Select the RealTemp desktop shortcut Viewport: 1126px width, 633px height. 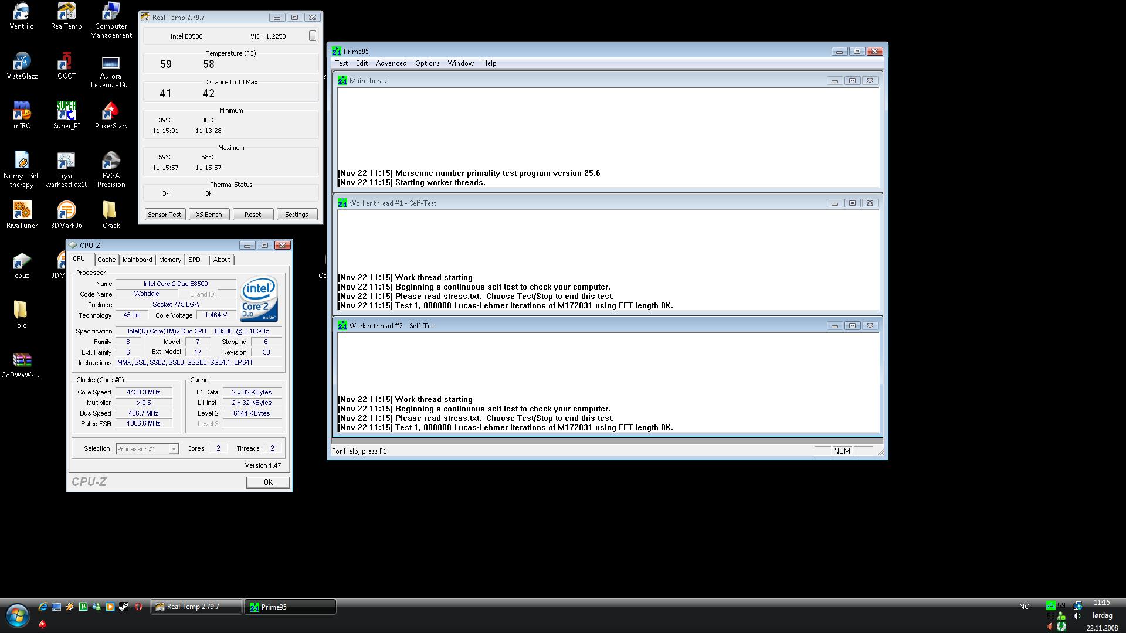[66, 16]
